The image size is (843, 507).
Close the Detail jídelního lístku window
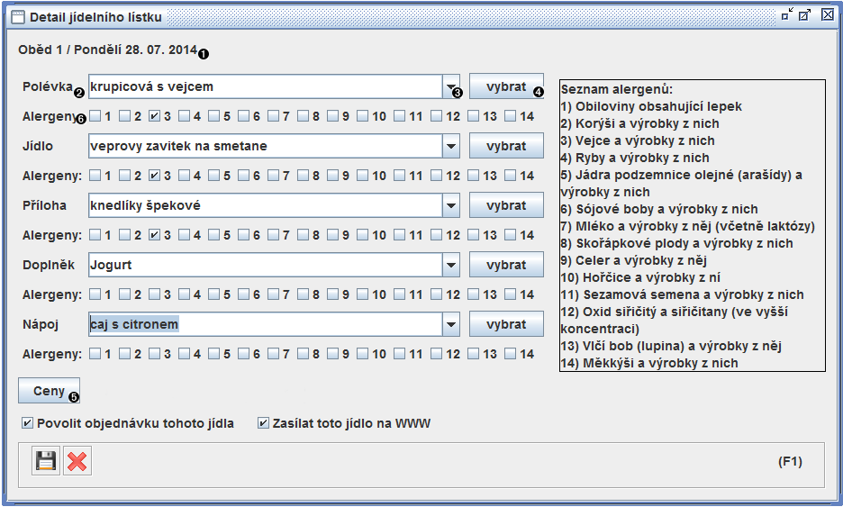[827, 14]
